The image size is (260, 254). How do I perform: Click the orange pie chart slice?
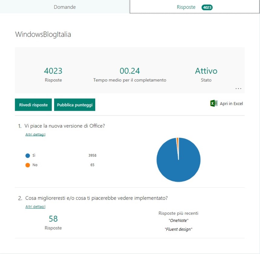click(177, 141)
